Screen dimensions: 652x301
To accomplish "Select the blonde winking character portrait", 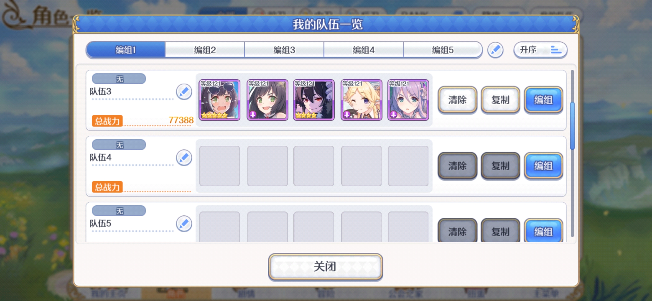I will coord(361,100).
